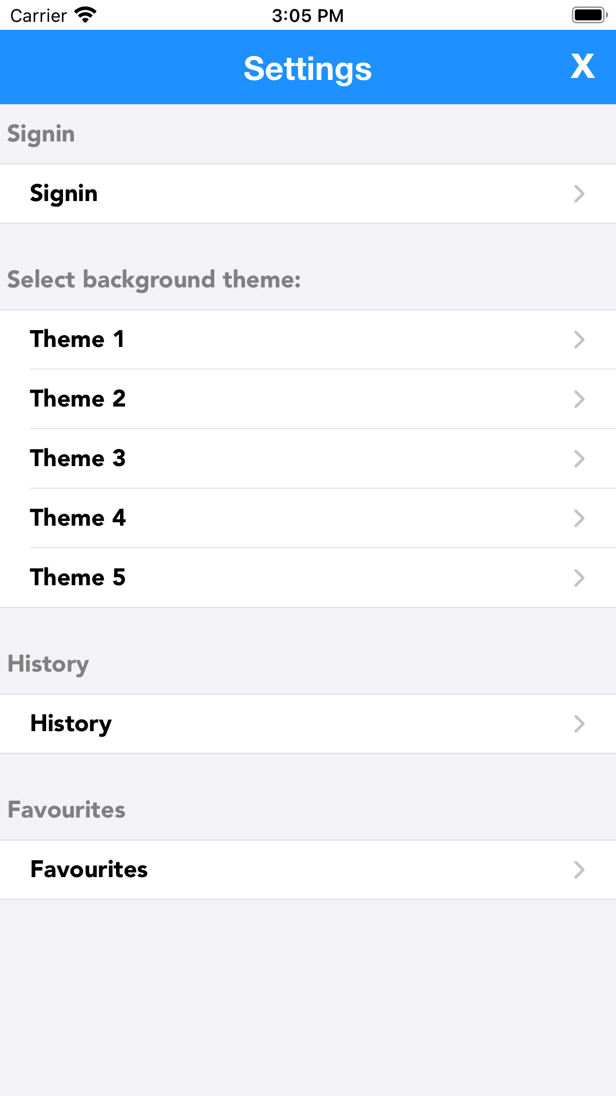
Task: Tap the chevron next to Signin
Action: pyautogui.click(x=579, y=194)
